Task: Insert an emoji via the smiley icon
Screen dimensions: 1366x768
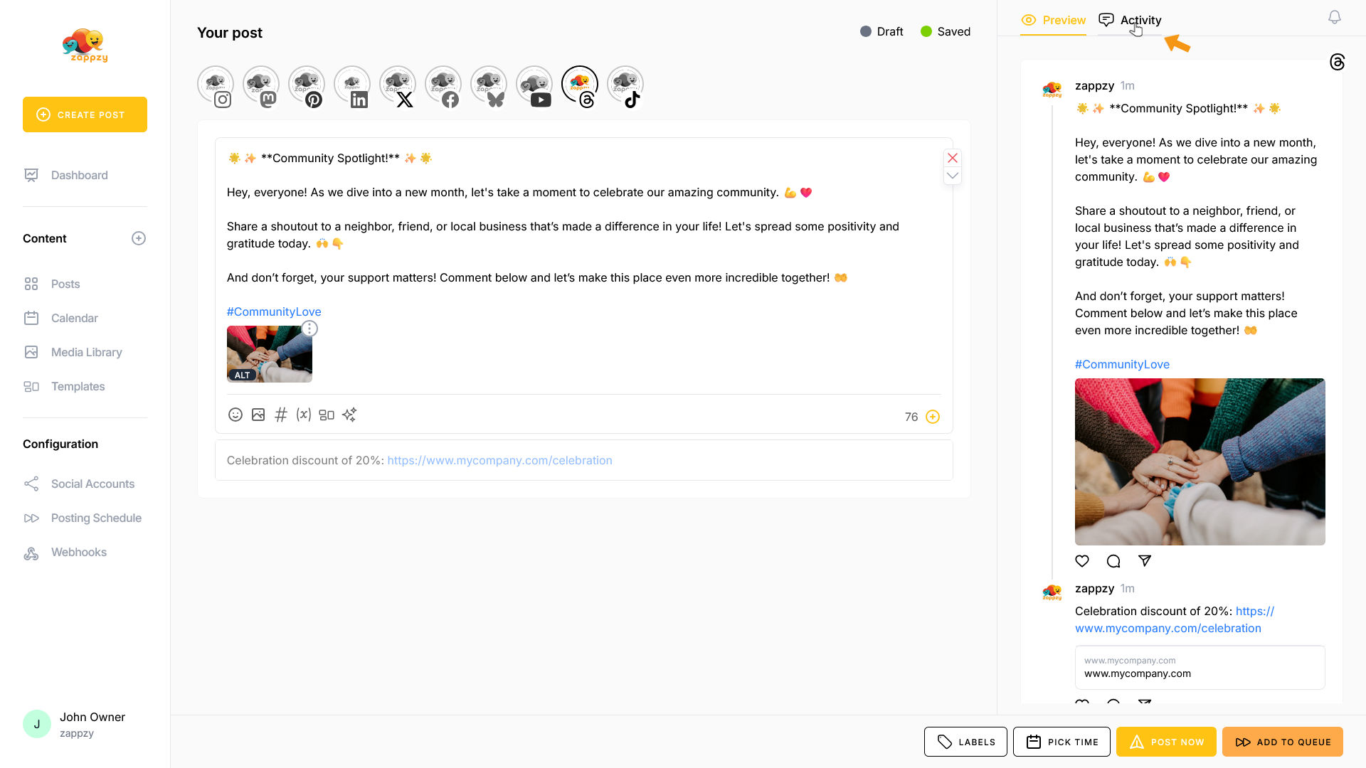Action: pos(235,415)
